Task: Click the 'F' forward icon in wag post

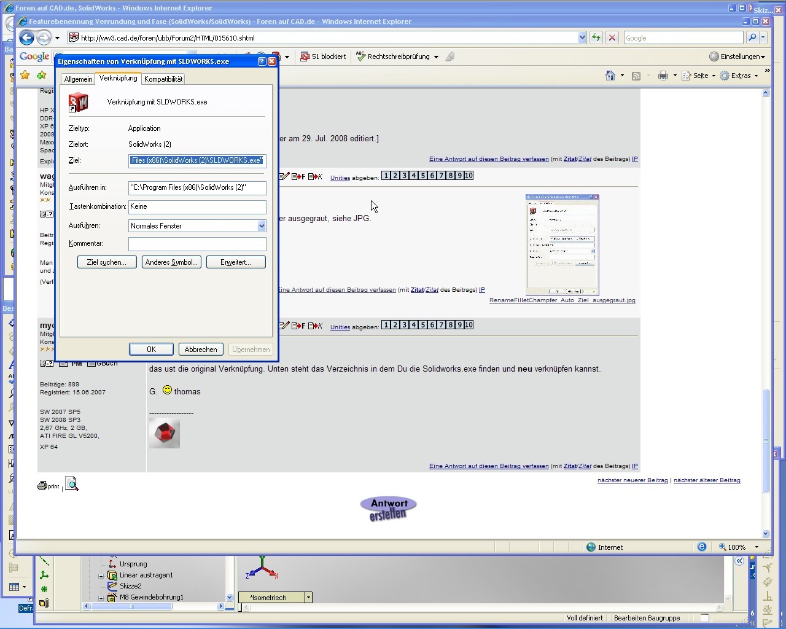Action: pyautogui.click(x=298, y=176)
